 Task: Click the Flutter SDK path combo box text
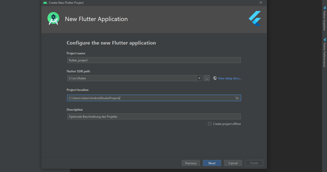(x=132, y=78)
